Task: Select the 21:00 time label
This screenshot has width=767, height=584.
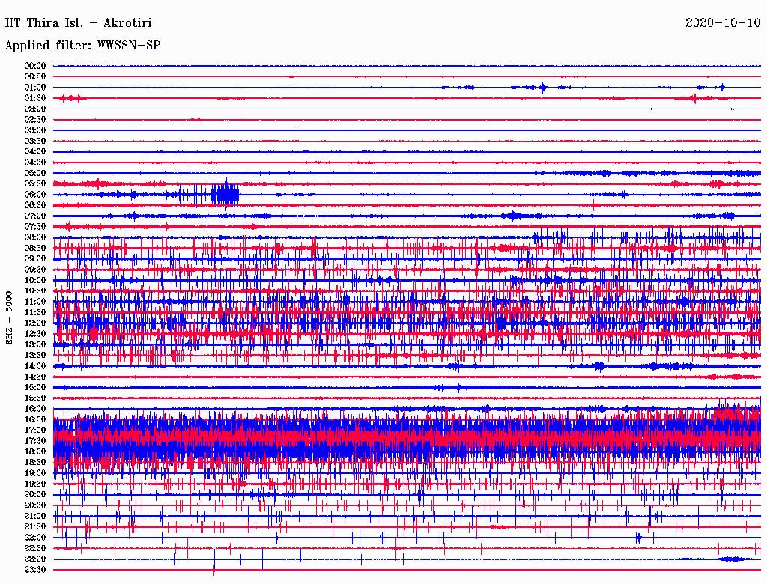Action: [34, 517]
